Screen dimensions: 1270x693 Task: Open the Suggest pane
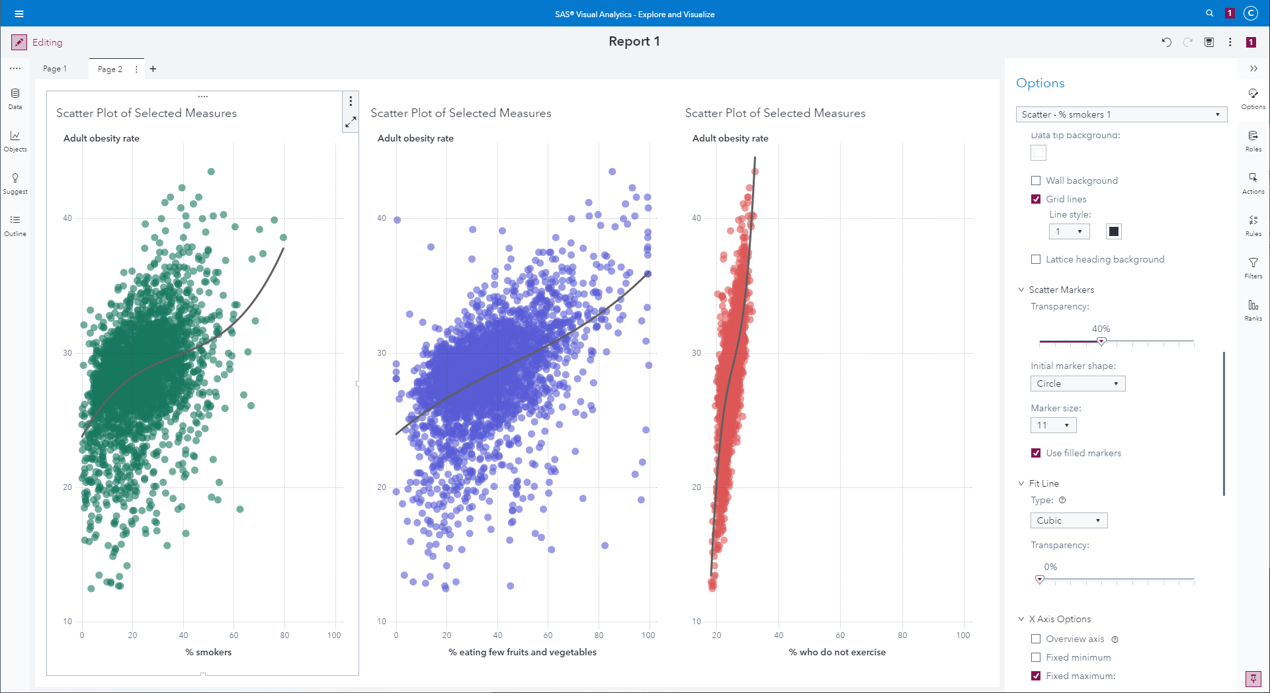15,183
